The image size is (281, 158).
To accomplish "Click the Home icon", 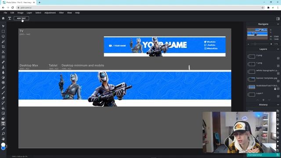I will 3,18.
